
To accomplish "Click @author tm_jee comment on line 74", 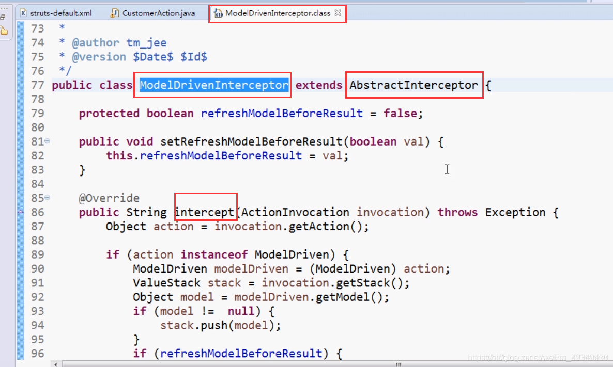I will click(119, 42).
